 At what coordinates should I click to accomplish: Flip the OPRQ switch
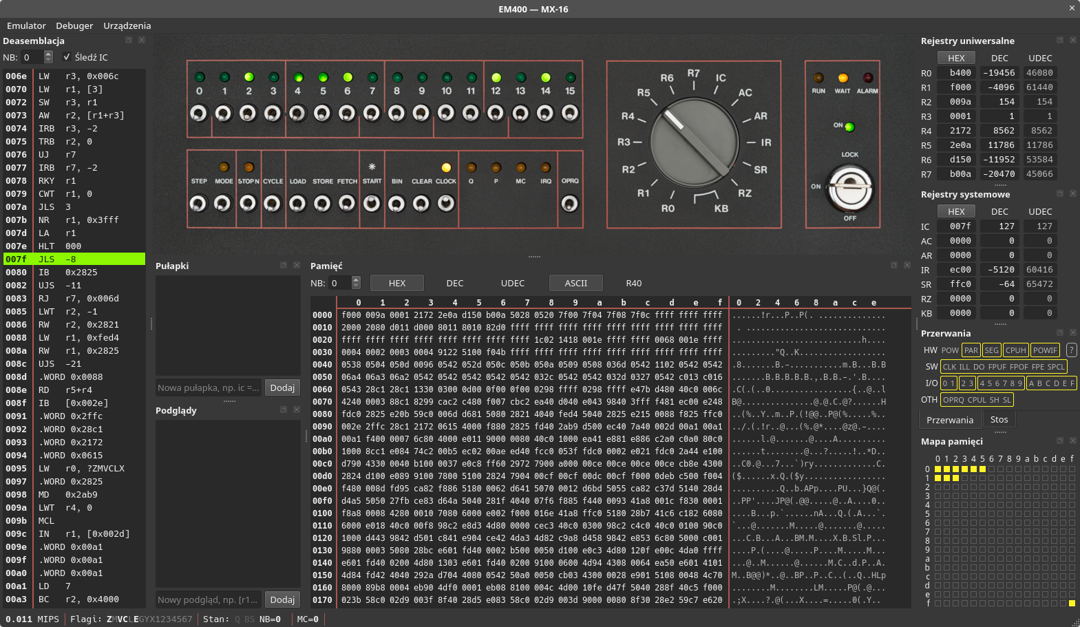569,204
